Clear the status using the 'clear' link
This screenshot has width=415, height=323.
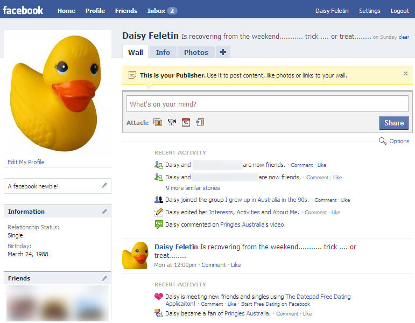point(404,37)
